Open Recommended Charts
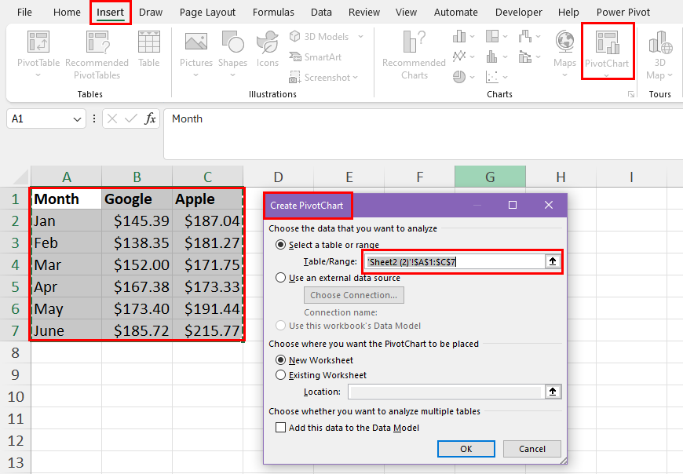The height and width of the screenshot is (474, 683). (414, 55)
